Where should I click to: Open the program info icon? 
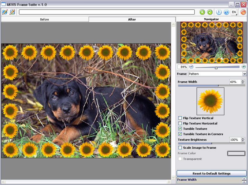[x=219, y=12]
